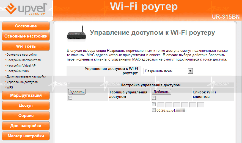Screen dimensions: 242x143
Task: Expand the Wi-Fi сеть menu section
Action: click(x=26, y=46)
